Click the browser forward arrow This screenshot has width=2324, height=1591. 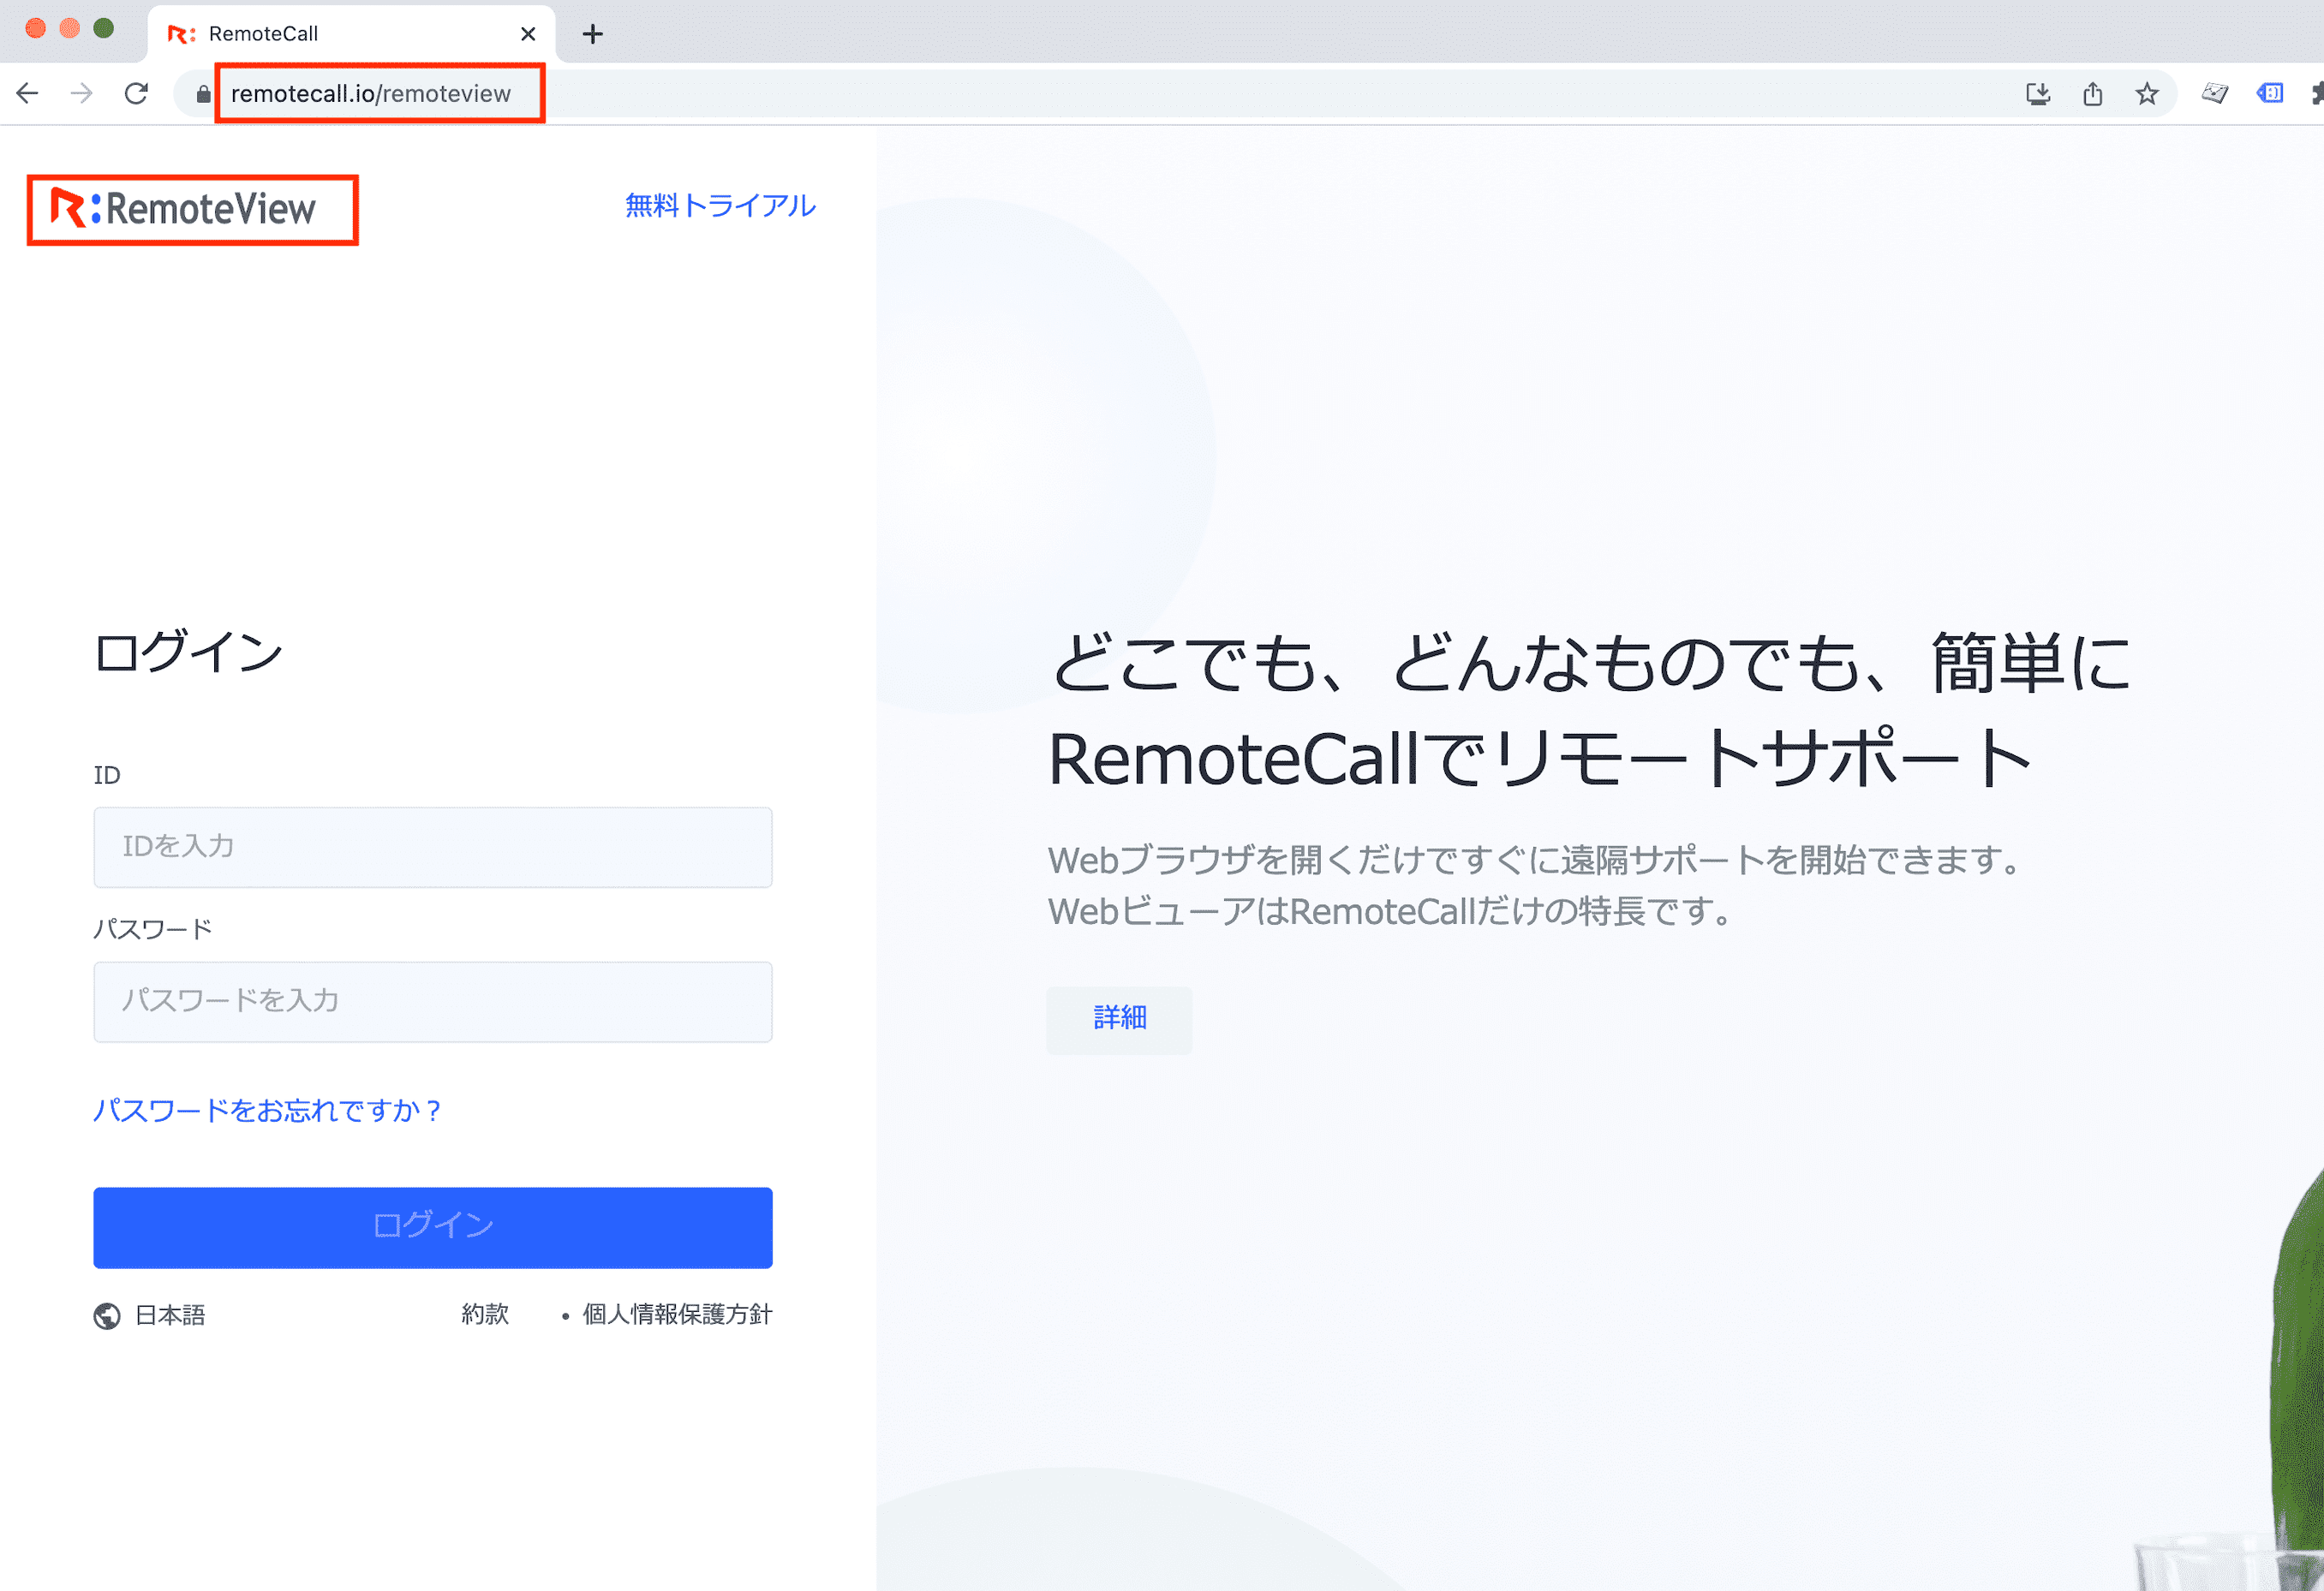point(82,94)
